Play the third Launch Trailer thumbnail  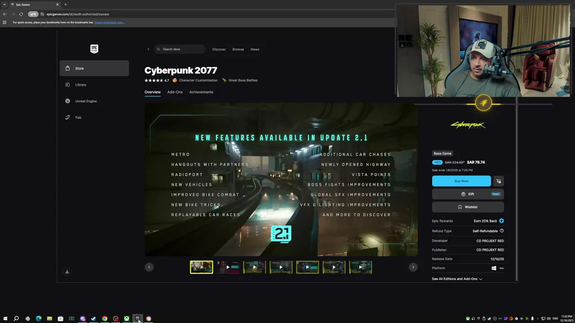tap(254, 267)
